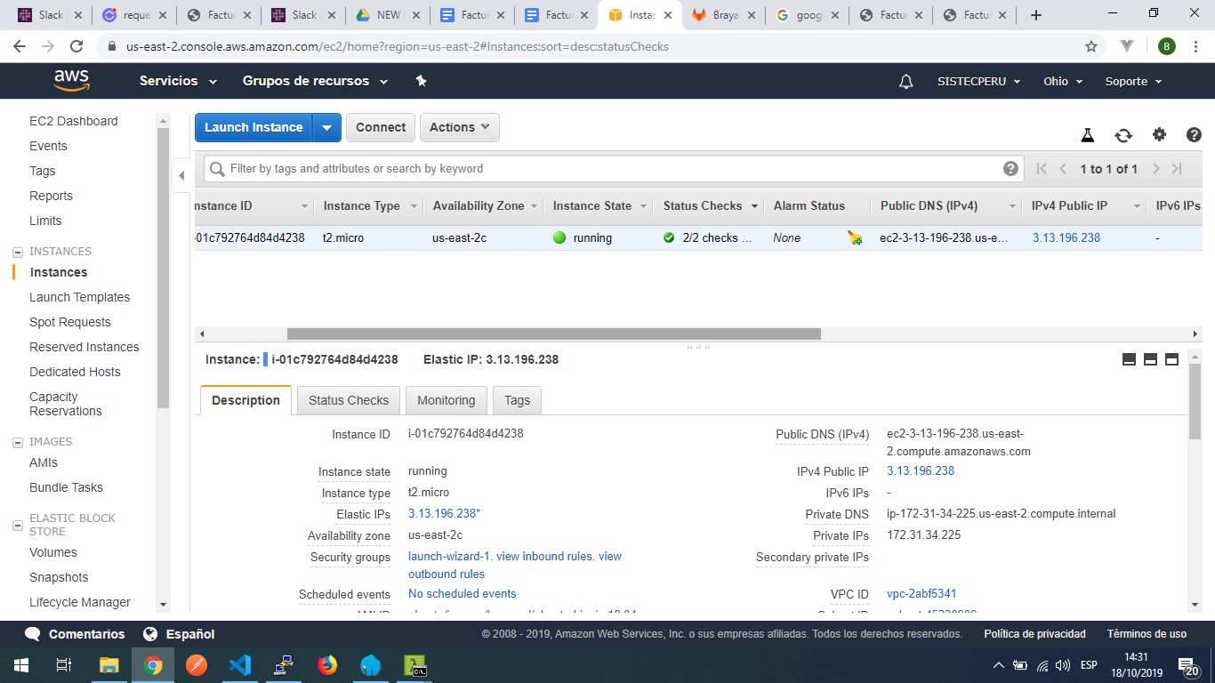1215x683 pixels.
Task: Click the Connect button
Action: click(381, 127)
